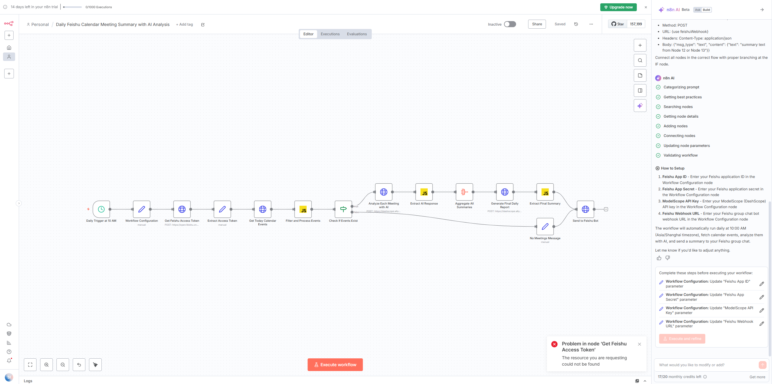The height and width of the screenshot is (384, 772).
Task: Click the Daily Trigger at 10 AM node
Action: pyautogui.click(x=101, y=209)
